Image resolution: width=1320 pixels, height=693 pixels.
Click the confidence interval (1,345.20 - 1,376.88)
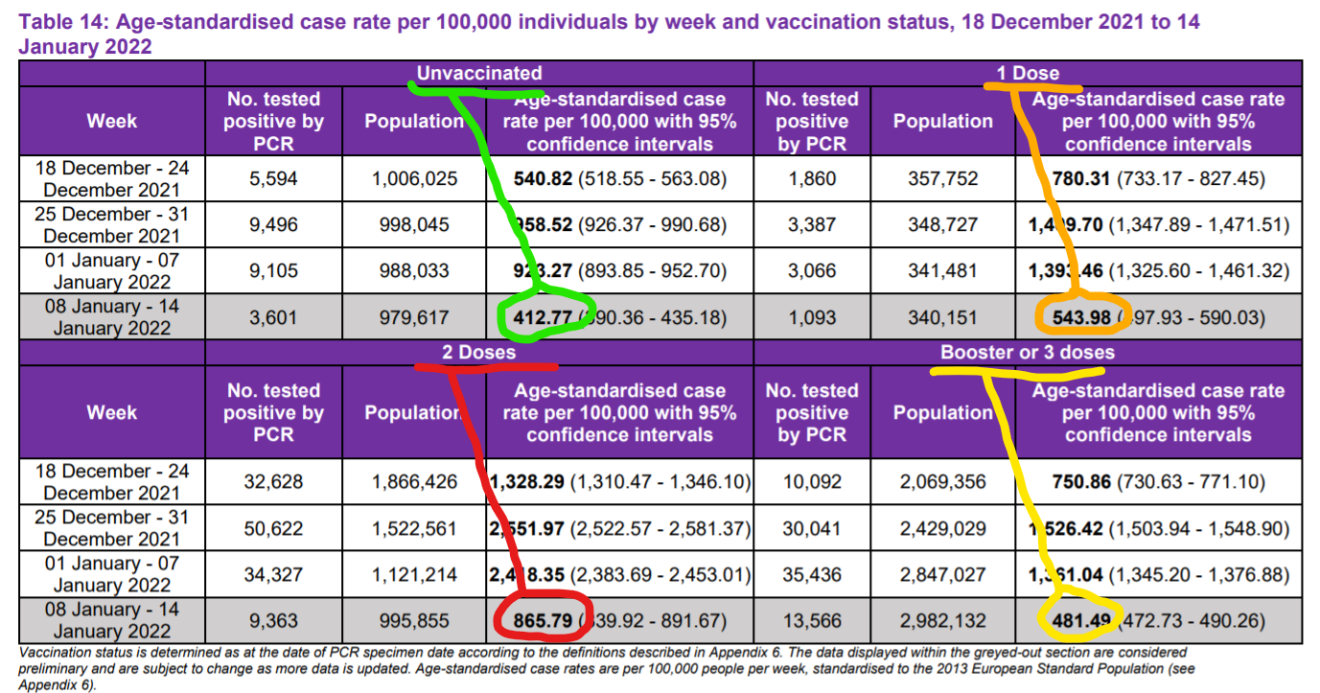[x=1198, y=574]
